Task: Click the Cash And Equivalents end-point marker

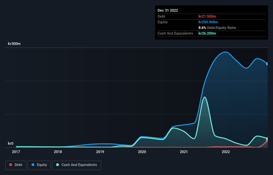Action: pos(267,139)
